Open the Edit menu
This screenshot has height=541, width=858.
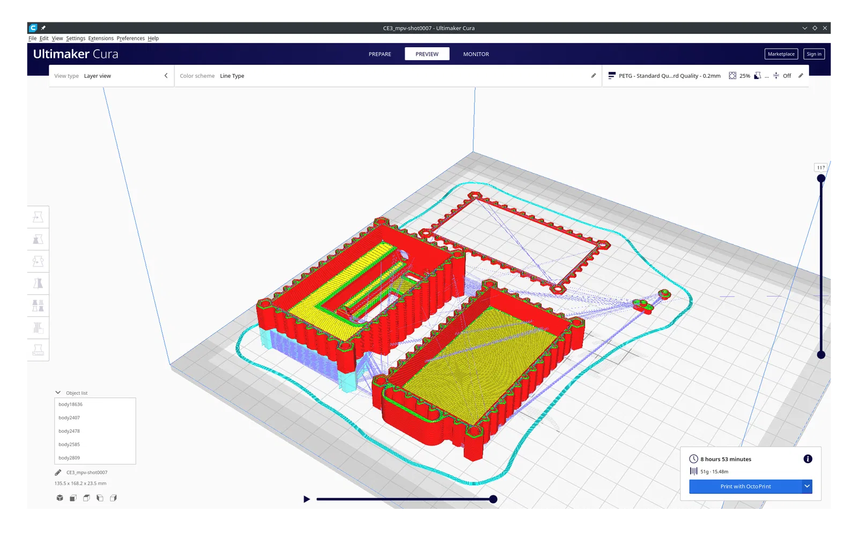click(44, 39)
